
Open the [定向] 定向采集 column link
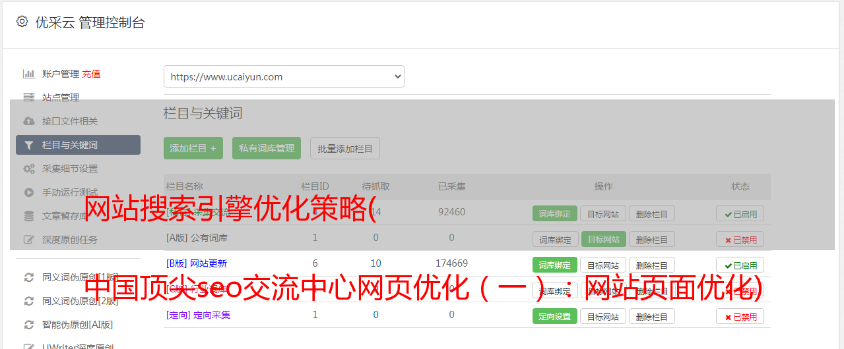pyautogui.click(x=198, y=315)
